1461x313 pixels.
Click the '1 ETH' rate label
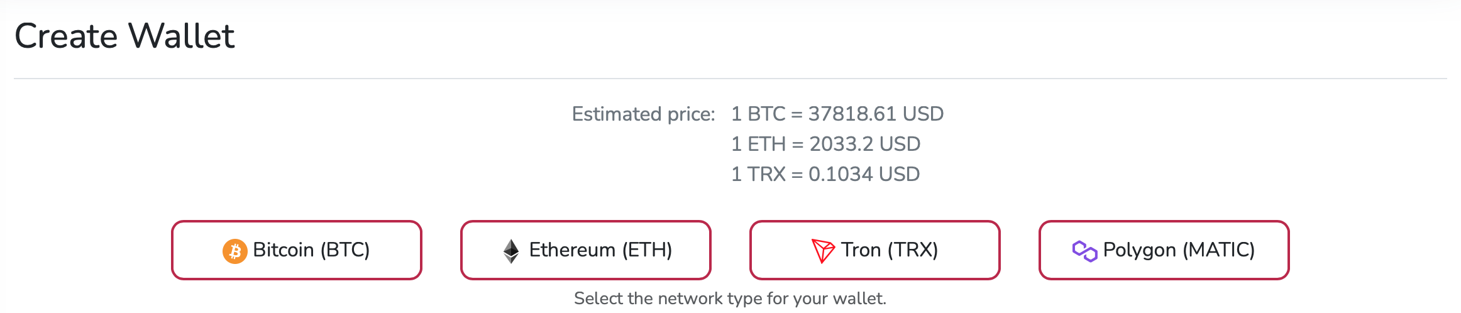(x=758, y=144)
